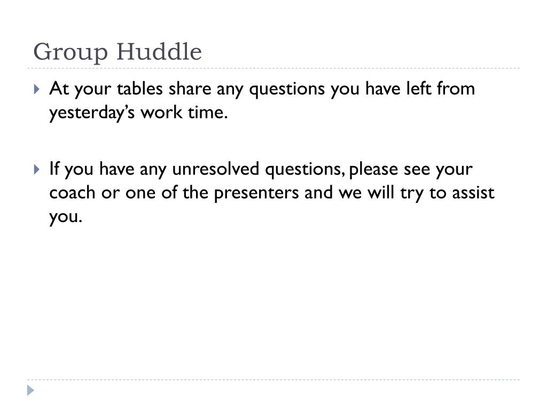This screenshot has width=547, height=410.
Task: Click the phrase 'yesterday's work time.'
Action: tap(138, 113)
